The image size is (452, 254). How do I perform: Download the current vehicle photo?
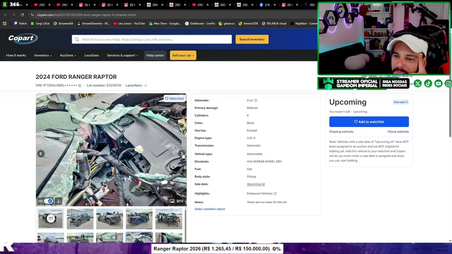coord(59,201)
